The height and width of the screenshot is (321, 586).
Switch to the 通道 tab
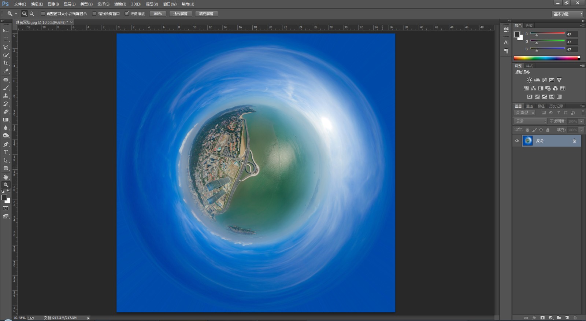click(530, 106)
